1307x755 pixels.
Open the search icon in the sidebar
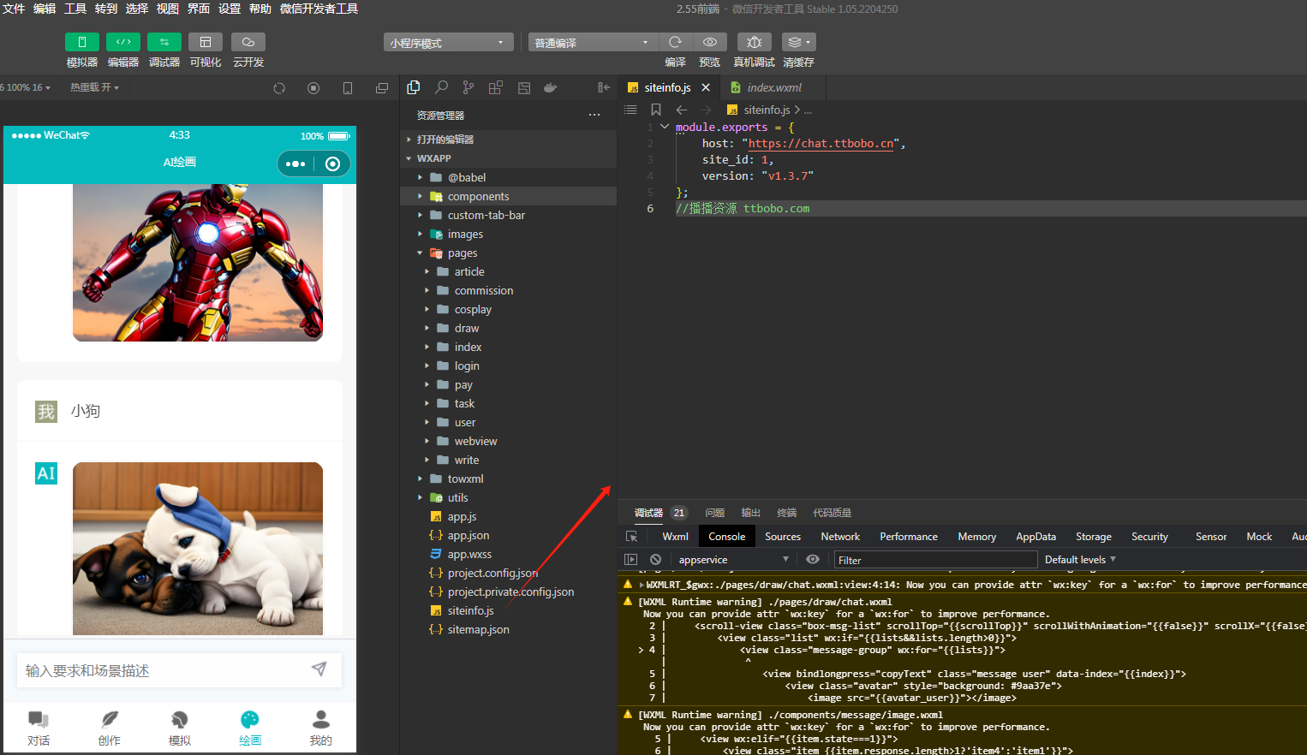pyautogui.click(x=441, y=87)
